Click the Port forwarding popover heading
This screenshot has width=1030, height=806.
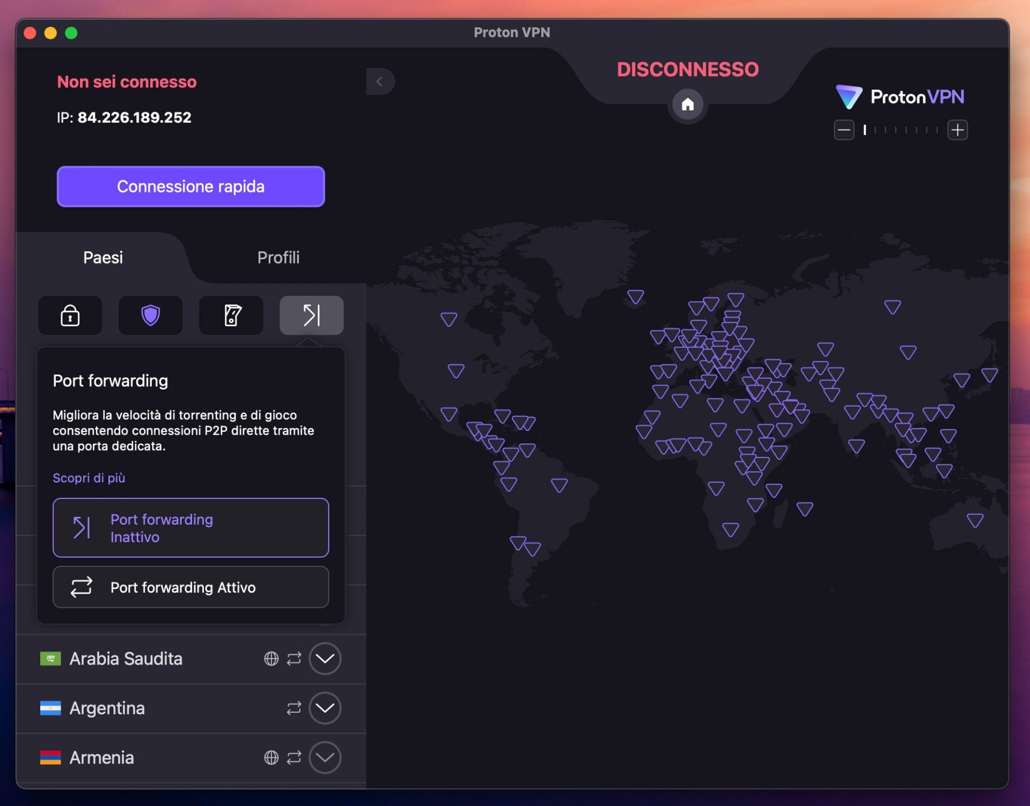pos(111,380)
